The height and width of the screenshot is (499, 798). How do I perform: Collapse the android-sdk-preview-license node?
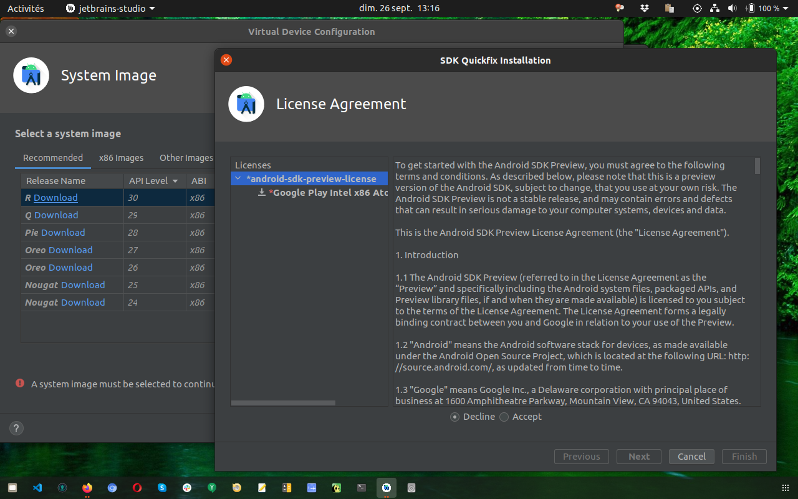pos(238,179)
